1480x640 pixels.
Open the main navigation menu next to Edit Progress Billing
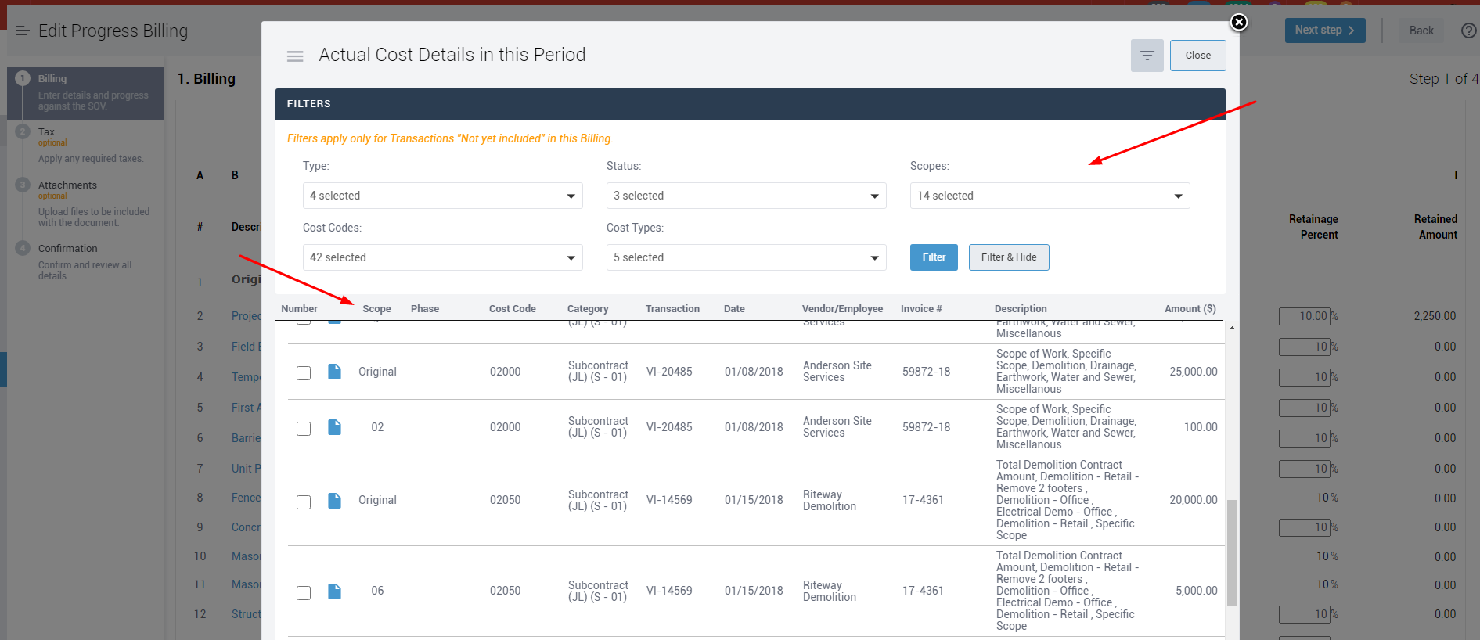pos(22,31)
